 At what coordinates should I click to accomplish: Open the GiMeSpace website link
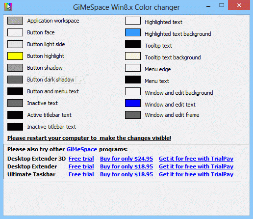82,149
